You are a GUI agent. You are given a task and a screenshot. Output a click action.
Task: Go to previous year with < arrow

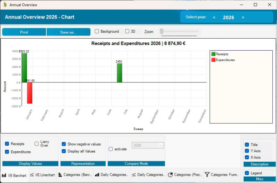214,18
